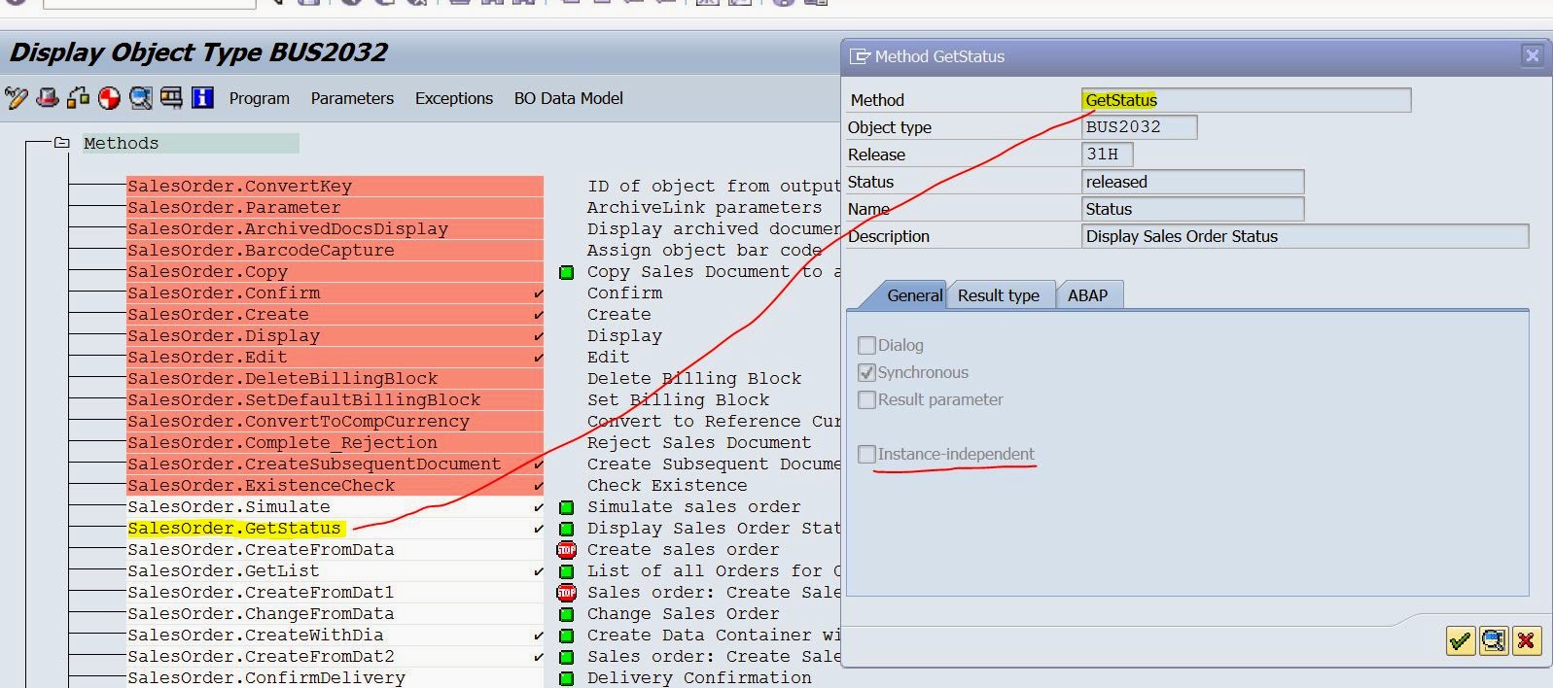Select SalesOrder.CreateFromData tree entry
Screen dimensions: 1553x688
pos(261,550)
